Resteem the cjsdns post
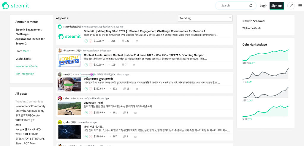This screenshot has width=304, height=146. [135, 137]
